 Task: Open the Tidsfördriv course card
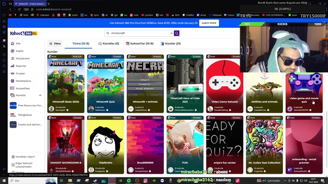pyautogui.click(x=106, y=145)
